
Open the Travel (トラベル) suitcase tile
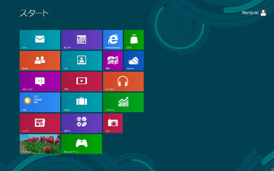click(81, 102)
